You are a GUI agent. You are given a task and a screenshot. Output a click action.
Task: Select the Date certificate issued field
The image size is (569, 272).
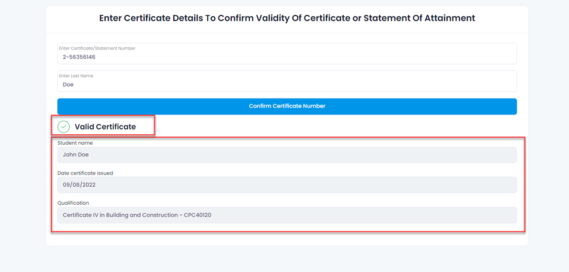coord(287,185)
